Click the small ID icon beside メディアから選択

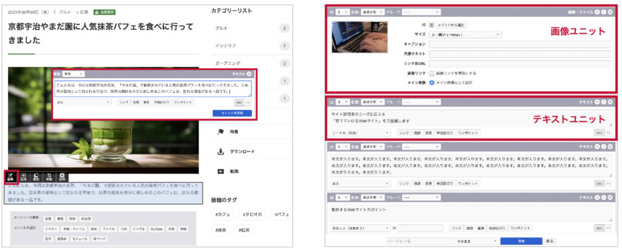[x=432, y=25]
